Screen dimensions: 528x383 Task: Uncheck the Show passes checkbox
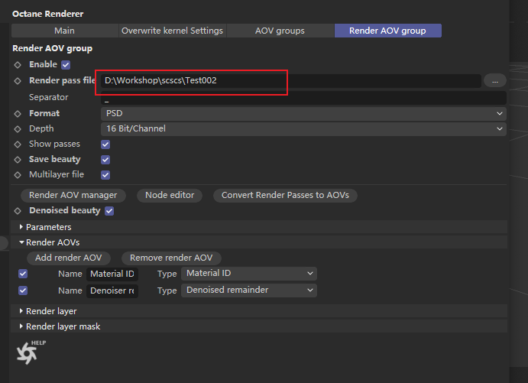105,144
